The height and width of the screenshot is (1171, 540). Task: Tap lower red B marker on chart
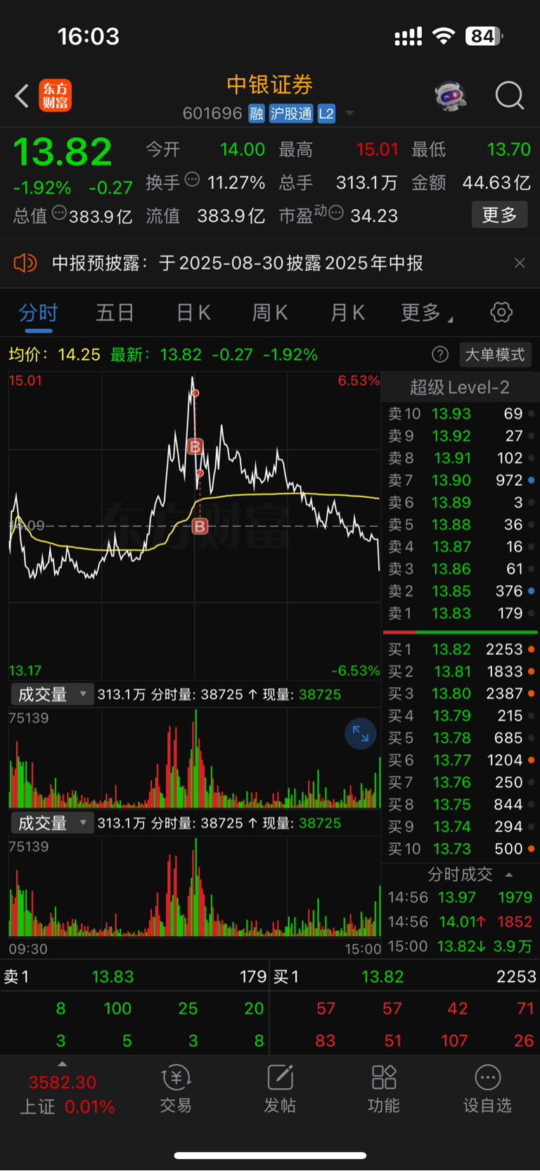point(200,526)
